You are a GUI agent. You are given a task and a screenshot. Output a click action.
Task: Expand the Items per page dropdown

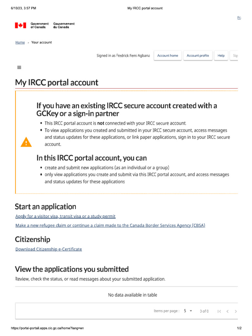click(x=188, y=311)
